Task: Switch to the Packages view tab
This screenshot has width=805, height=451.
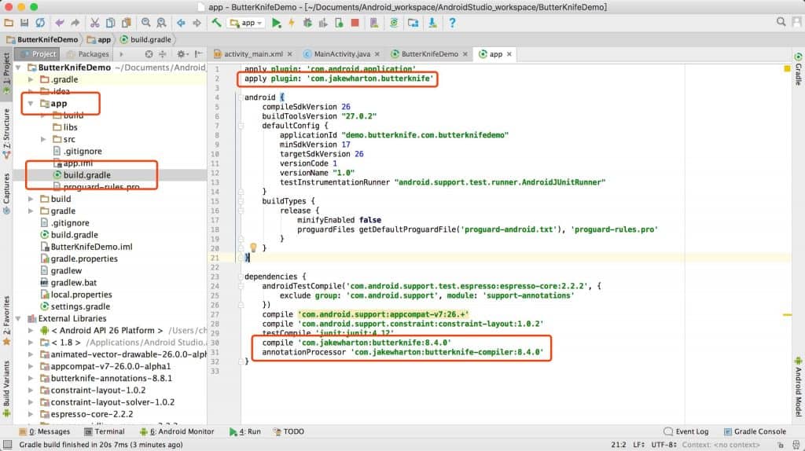Action: pos(88,54)
